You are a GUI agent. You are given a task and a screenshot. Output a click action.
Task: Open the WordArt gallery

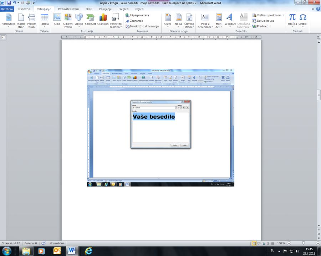tap(230, 21)
